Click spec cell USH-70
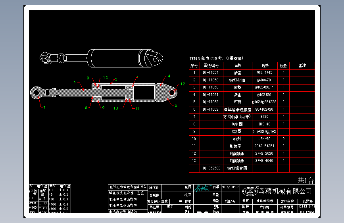Screen dimensions: 344x223 (264, 139)
